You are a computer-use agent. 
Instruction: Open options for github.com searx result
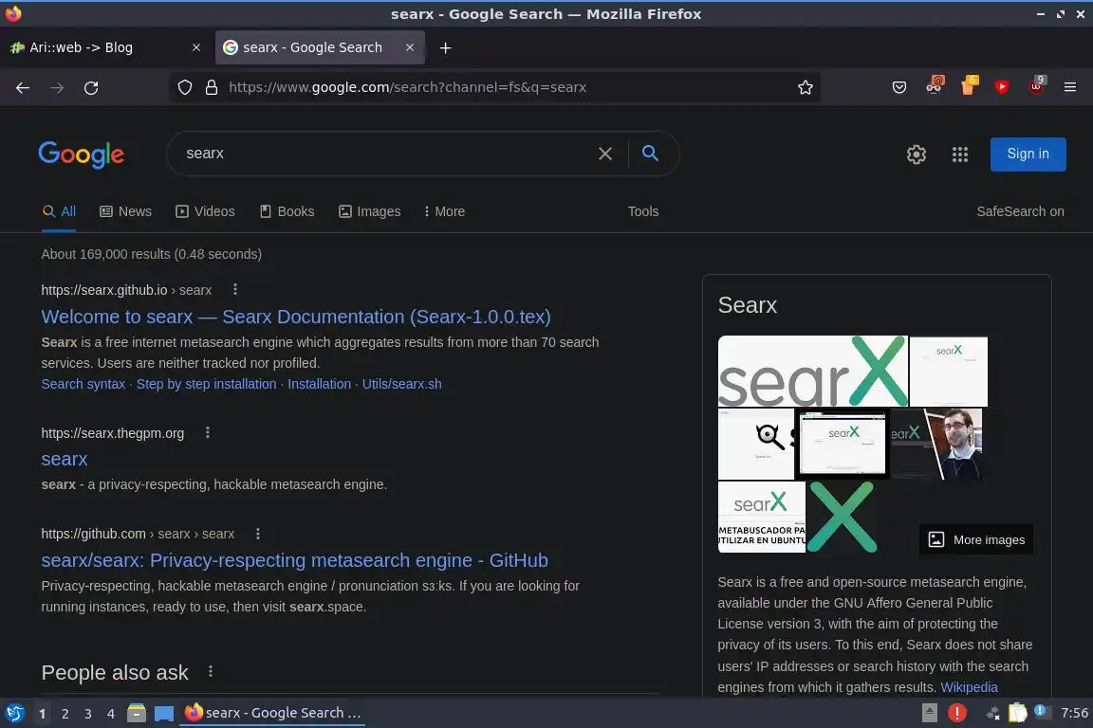tap(258, 534)
